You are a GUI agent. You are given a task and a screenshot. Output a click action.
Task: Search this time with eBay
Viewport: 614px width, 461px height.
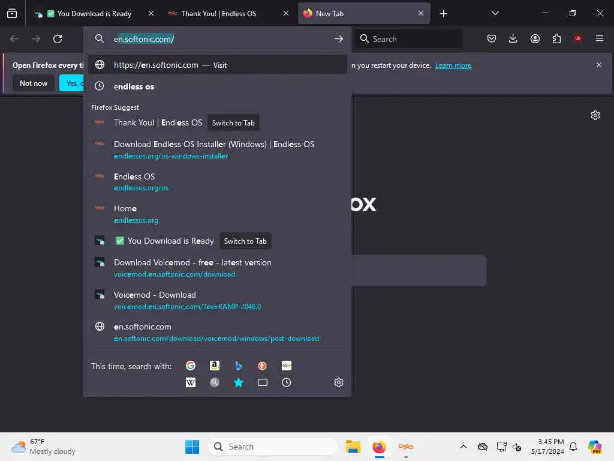pyautogui.click(x=286, y=366)
